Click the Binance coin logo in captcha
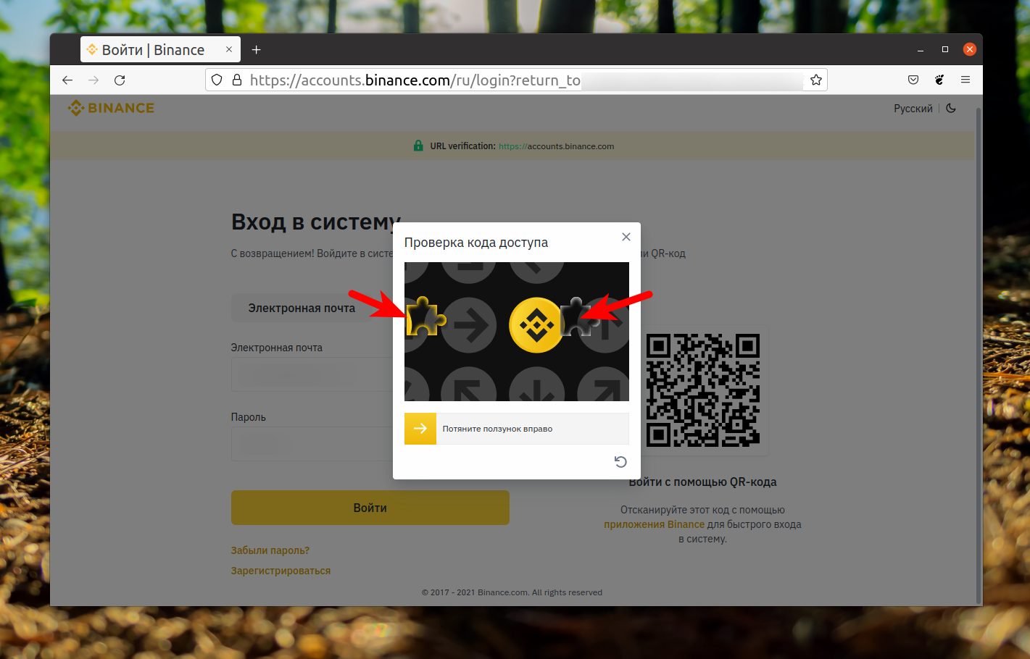Screen dimensions: 1030x659 coord(536,325)
